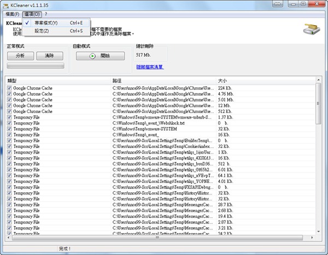Select the 517 Mb. total deleted value
The width and height of the screenshot is (328, 255).
point(143,55)
